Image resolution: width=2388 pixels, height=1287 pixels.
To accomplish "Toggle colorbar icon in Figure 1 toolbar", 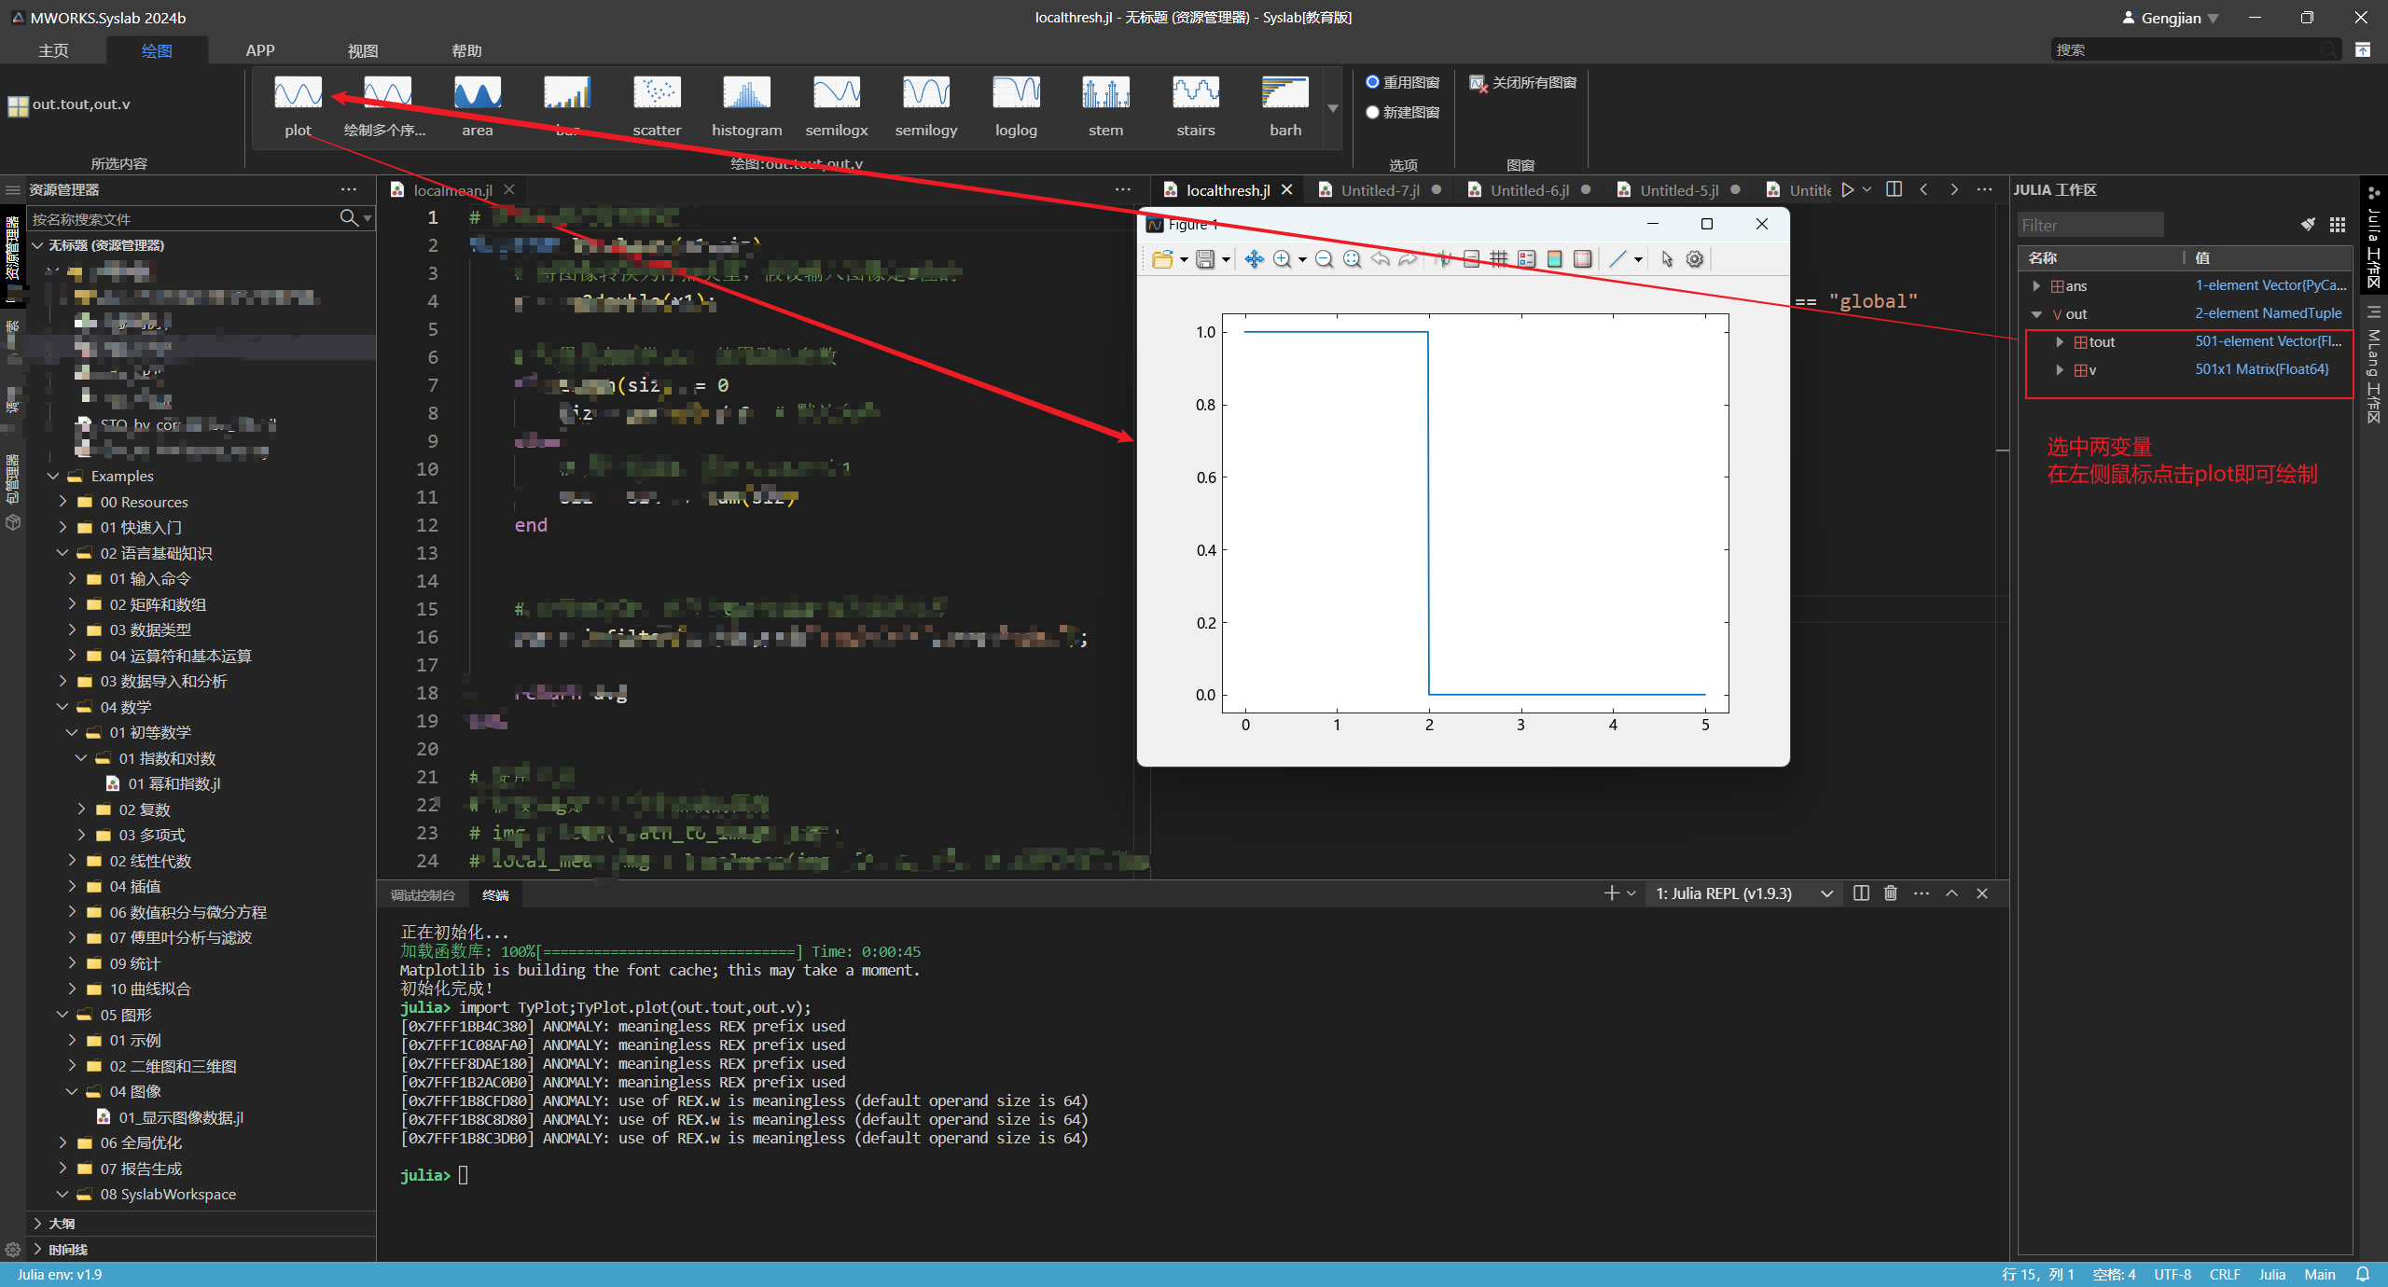I will [1555, 259].
